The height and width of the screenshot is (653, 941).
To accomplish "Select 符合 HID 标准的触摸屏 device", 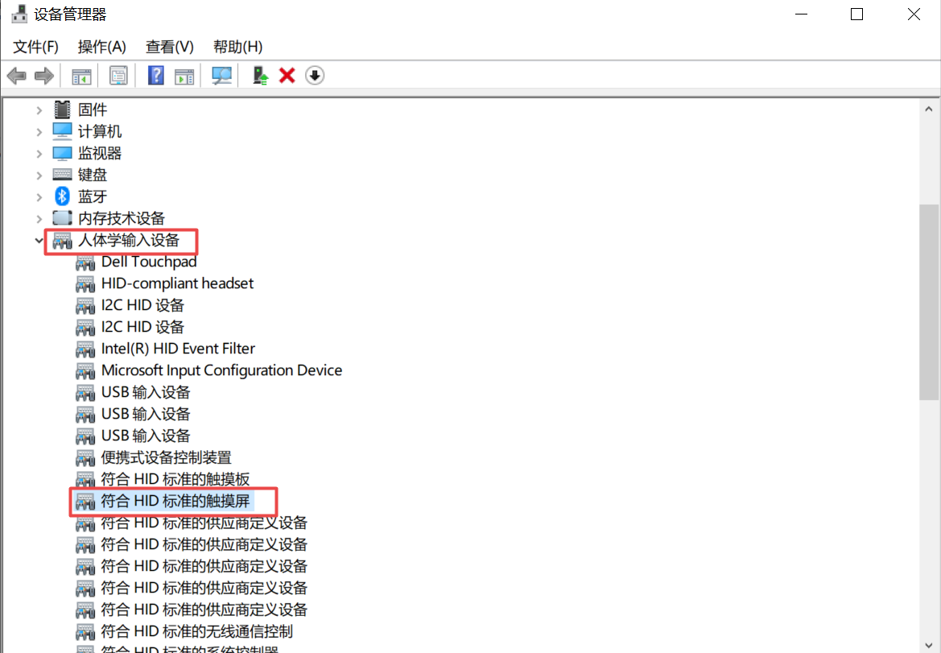I will pos(175,501).
